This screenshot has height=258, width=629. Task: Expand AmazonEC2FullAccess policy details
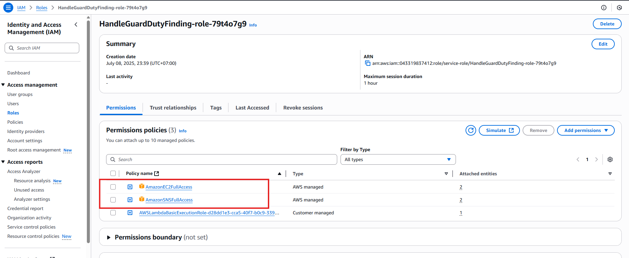(x=130, y=187)
